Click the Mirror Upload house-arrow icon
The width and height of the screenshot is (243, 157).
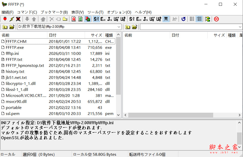pyautogui.click(x=43, y=19)
